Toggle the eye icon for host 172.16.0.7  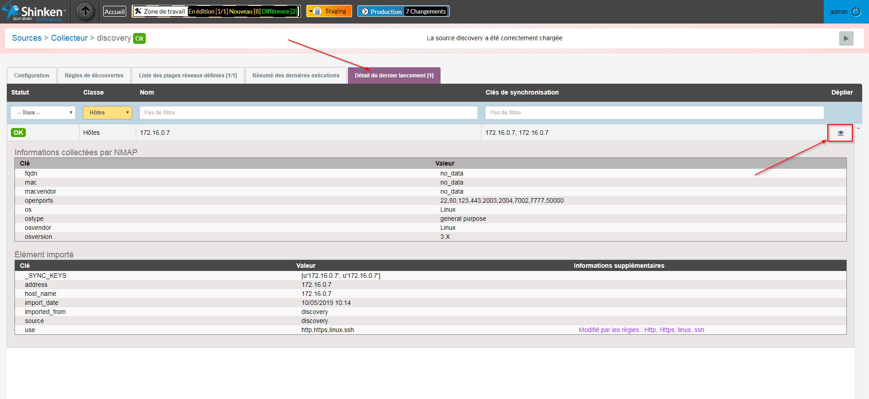[x=840, y=133]
